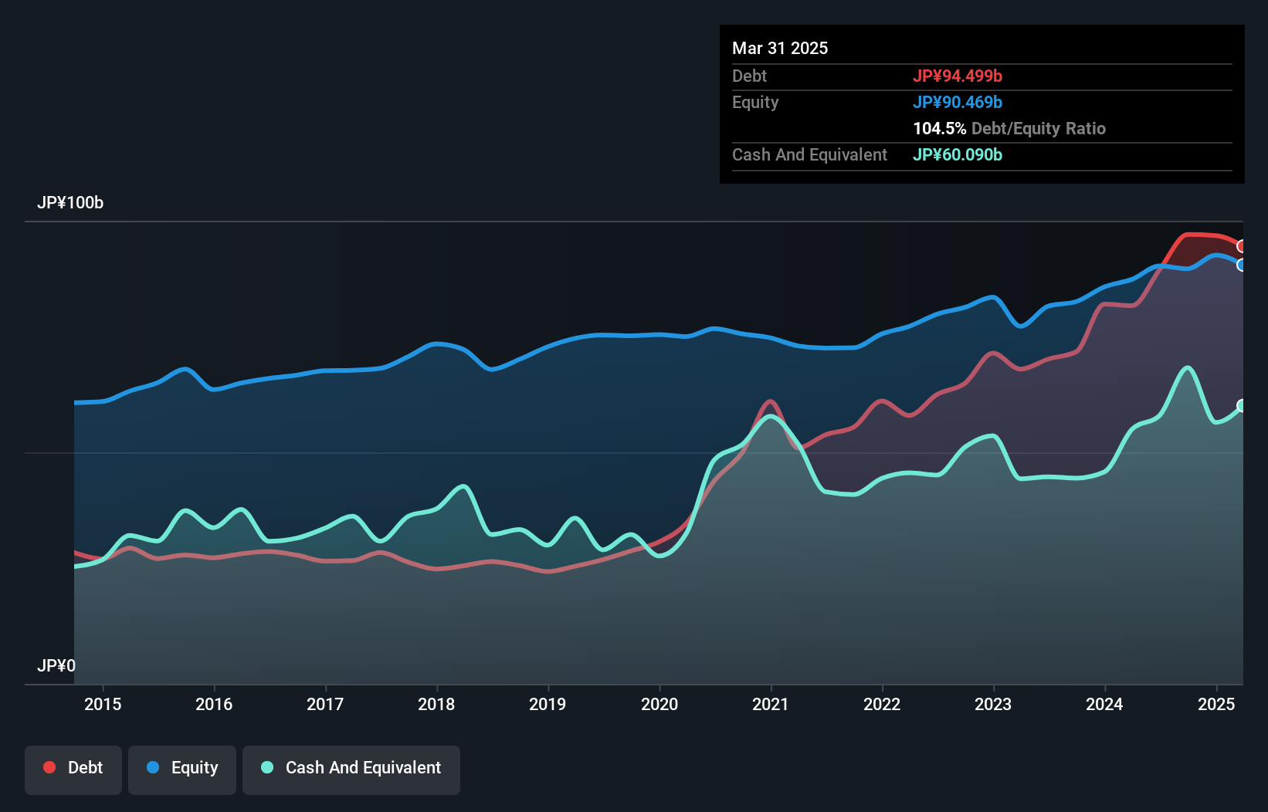1268x812 pixels.
Task: Click the teal Cash endpoint marker
Action: point(1242,406)
